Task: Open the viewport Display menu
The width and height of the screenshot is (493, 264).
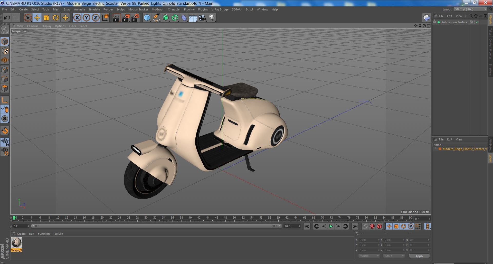Action: pos(46,26)
